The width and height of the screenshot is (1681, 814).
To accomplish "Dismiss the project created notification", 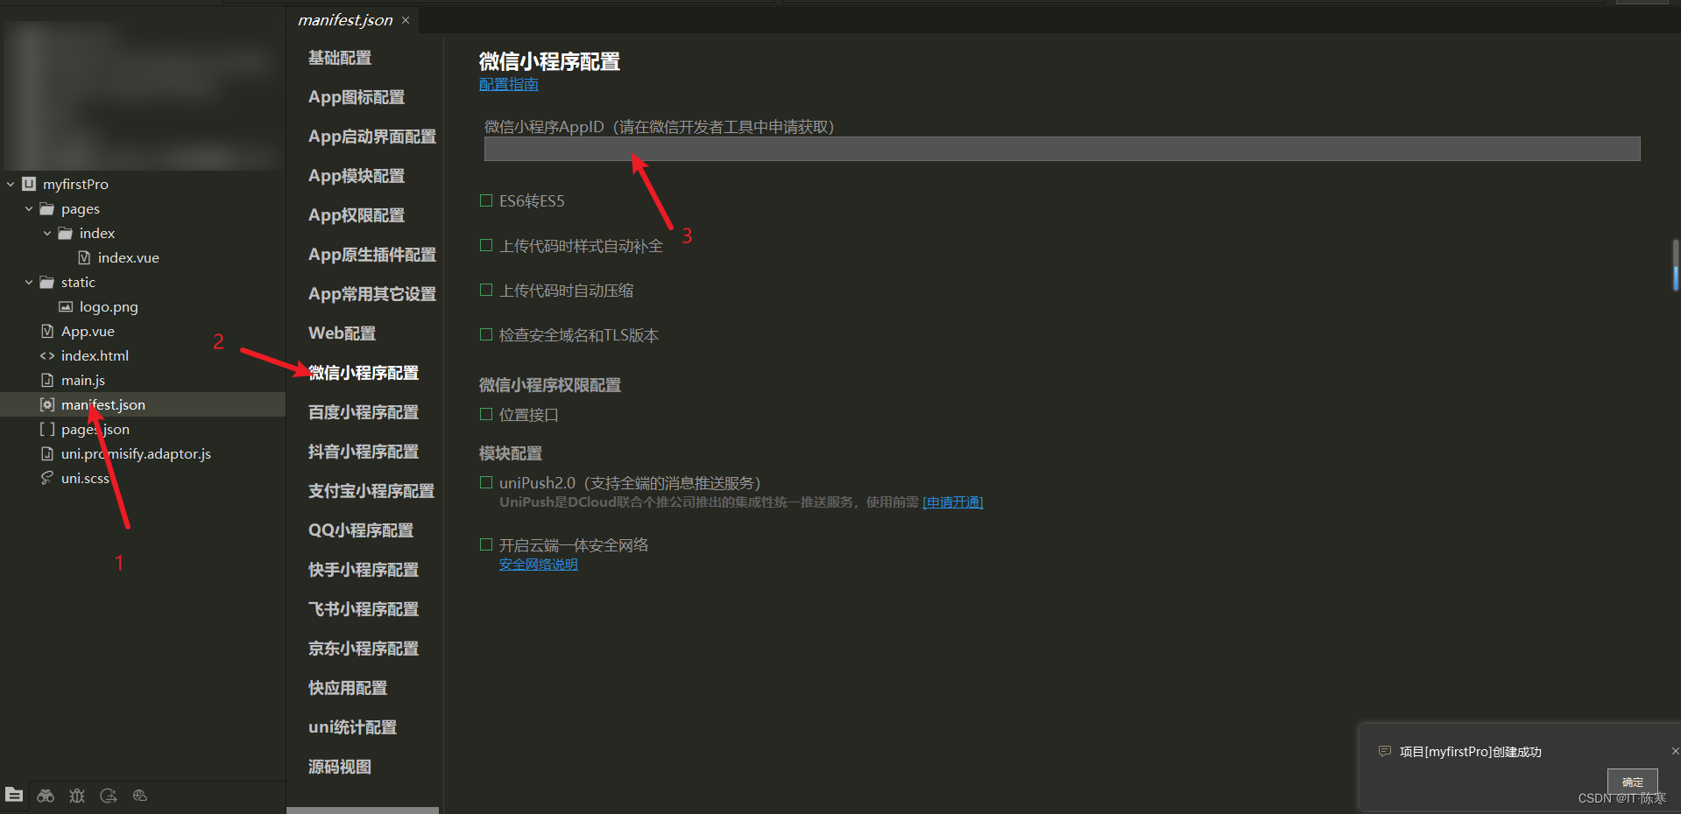I will pos(1675,751).
